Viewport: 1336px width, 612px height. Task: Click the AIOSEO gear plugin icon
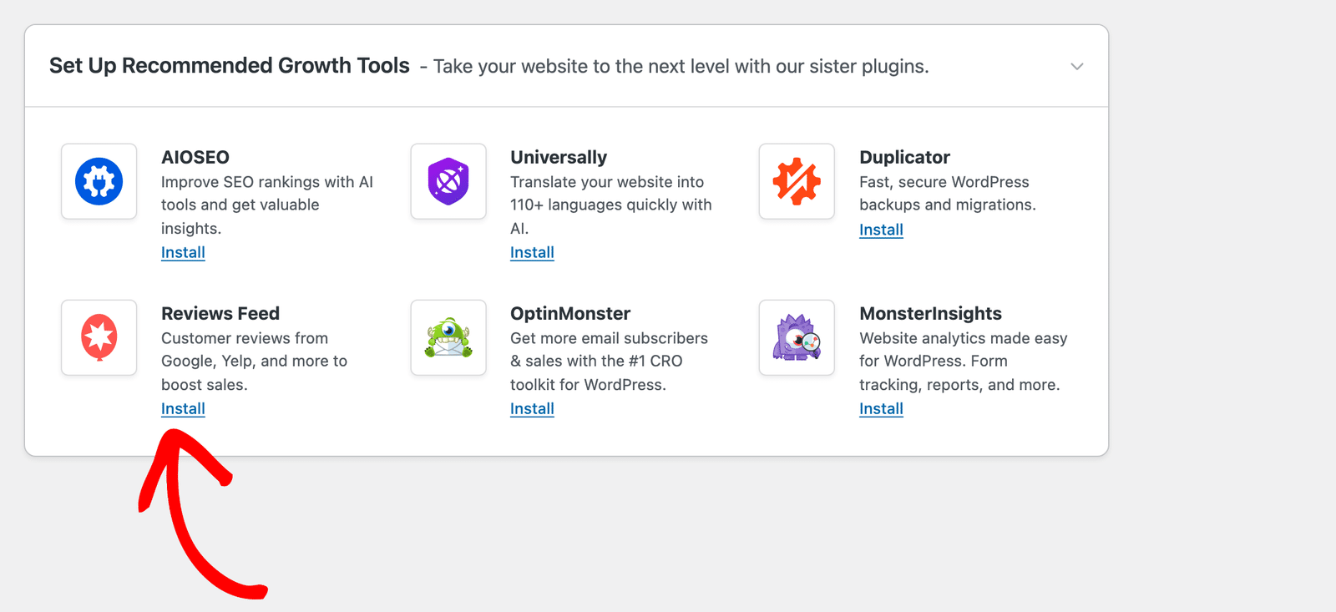click(x=99, y=181)
